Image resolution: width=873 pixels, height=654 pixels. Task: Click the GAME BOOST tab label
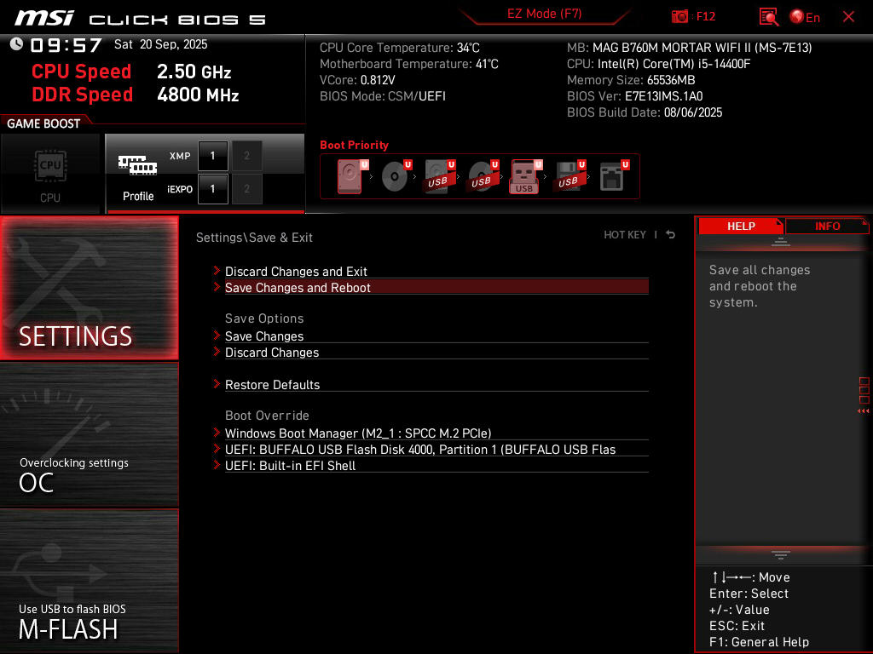pos(43,123)
